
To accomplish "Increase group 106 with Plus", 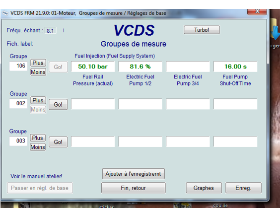I will 38,63.
